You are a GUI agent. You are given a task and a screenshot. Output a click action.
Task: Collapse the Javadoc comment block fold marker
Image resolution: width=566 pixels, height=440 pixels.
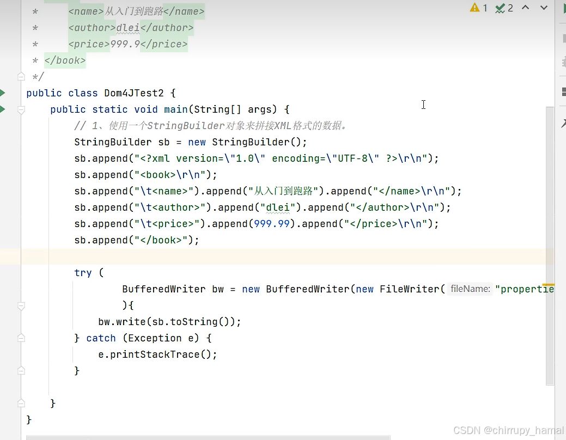tap(21, 77)
